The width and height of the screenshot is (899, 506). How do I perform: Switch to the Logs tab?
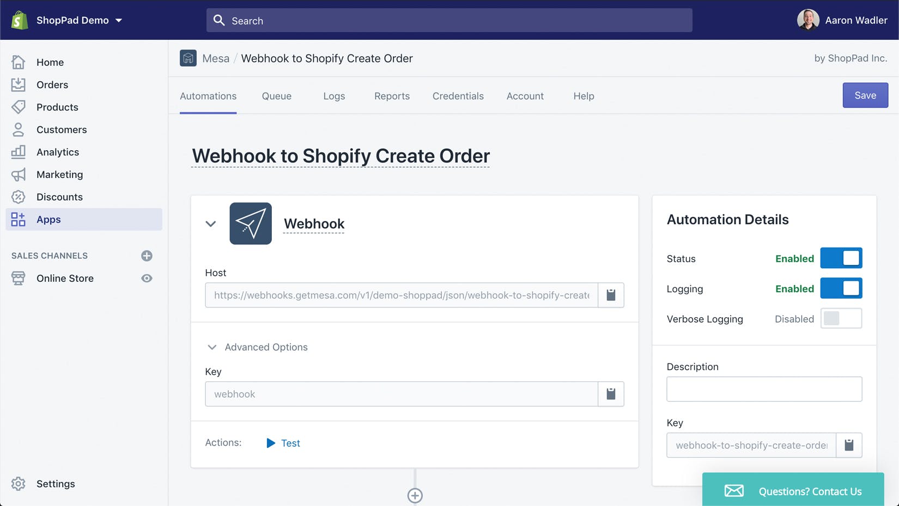334,96
